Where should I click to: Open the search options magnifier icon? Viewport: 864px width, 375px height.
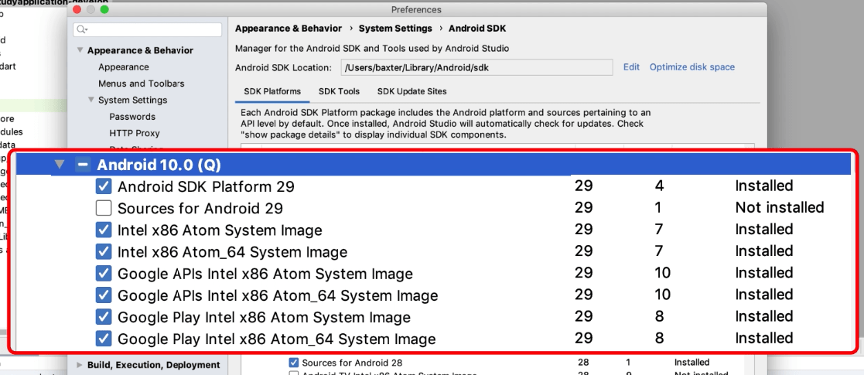(x=83, y=29)
